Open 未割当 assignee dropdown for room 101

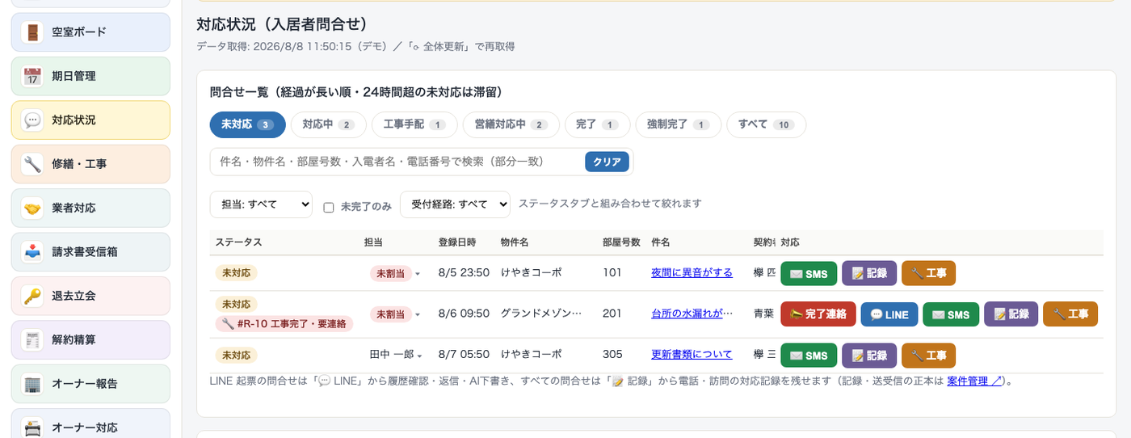point(395,273)
